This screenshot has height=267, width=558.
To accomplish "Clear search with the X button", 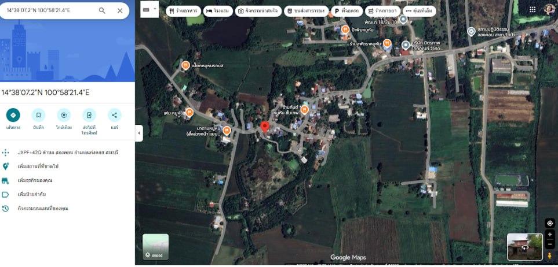I will click(120, 10).
